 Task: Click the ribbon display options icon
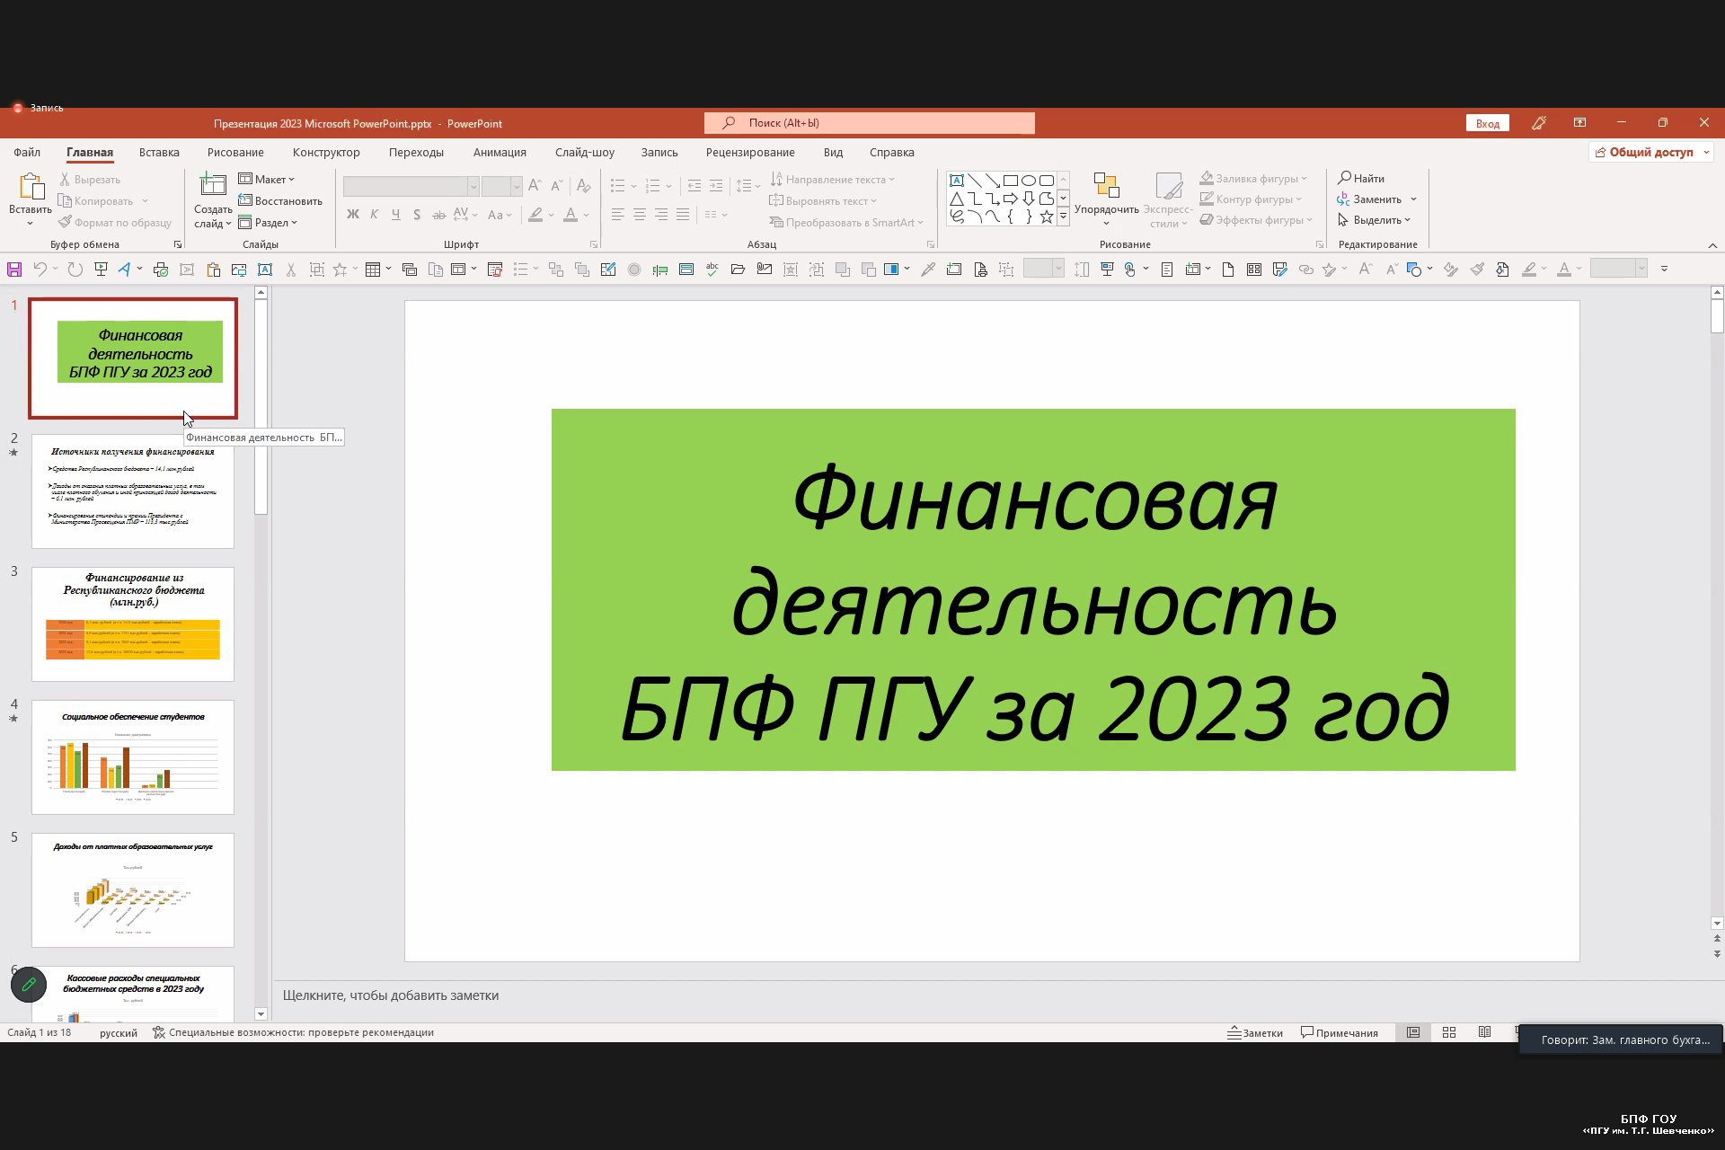1579,123
